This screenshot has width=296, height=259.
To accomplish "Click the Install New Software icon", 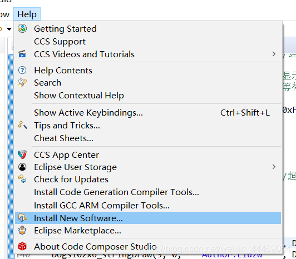I will 22,218.
